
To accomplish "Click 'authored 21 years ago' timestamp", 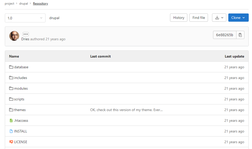I will pyautogui.click(x=48, y=39).
